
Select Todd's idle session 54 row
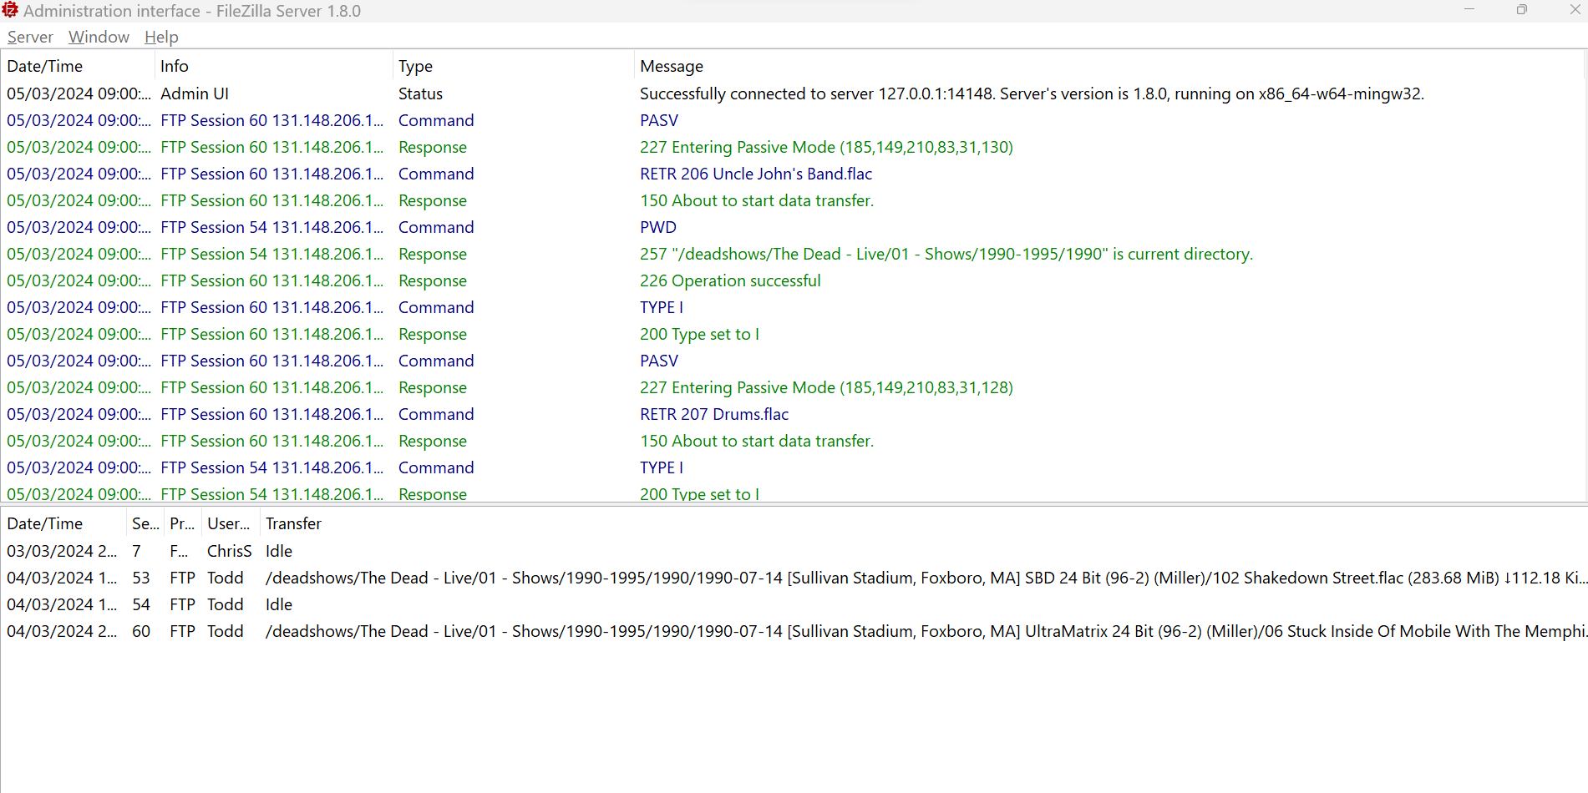(794, 604)
